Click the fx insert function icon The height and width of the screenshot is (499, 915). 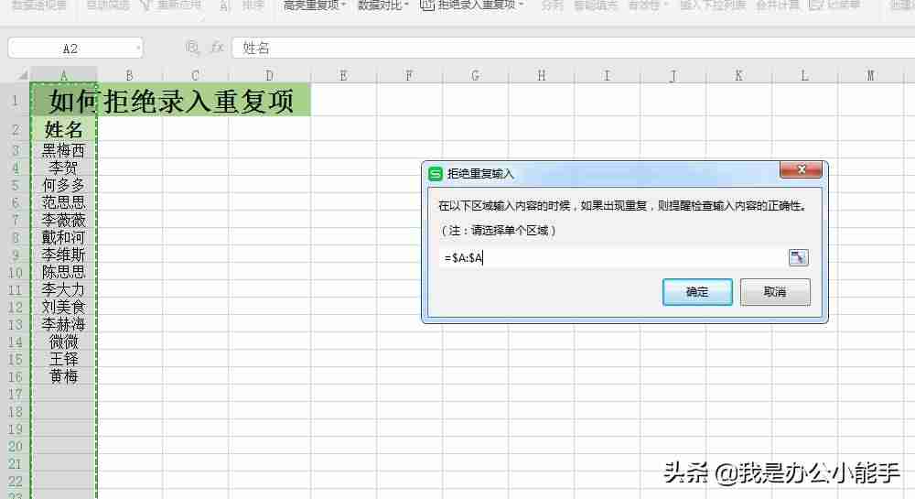click(x=217, y=48)
